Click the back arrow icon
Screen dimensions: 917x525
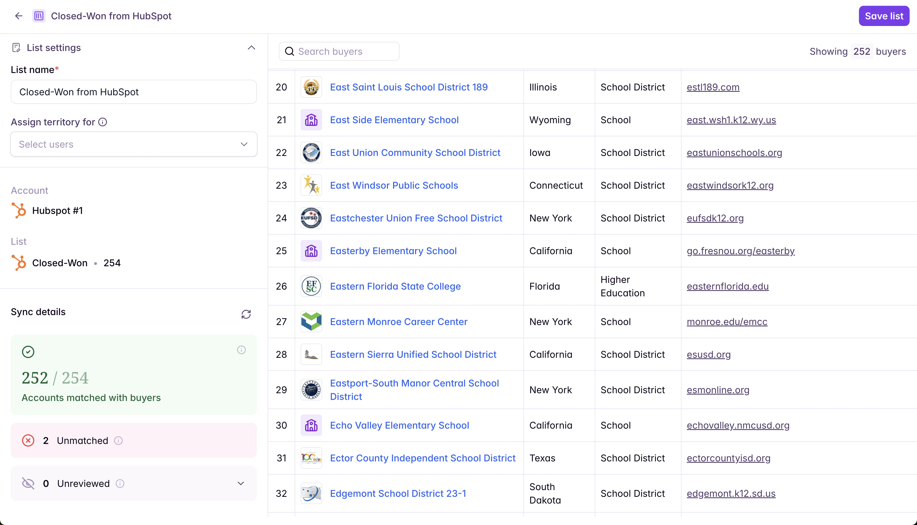[19, 16]
